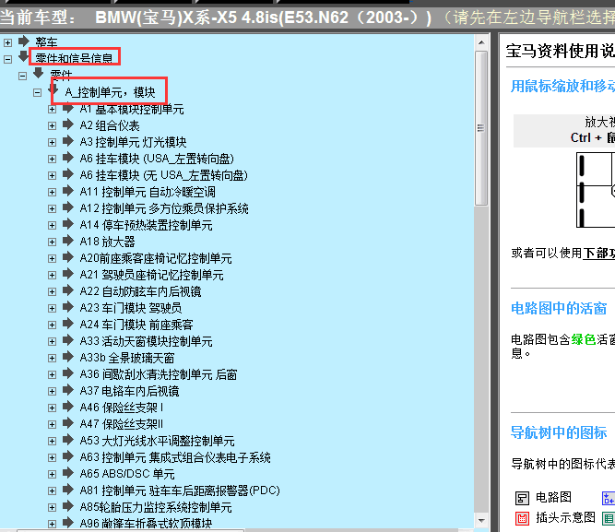615x532 pixels.
Task: Click arrow icon beside A20前座乘客座椅记忆控制单元
Action: pyautogui.click(x=68, y=257)
